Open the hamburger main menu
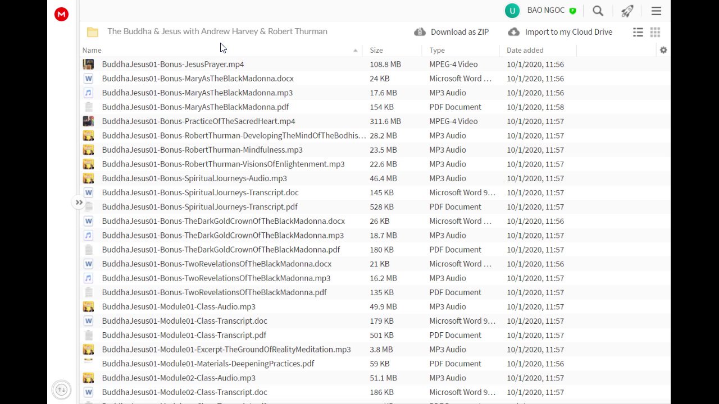719x404 pixels. coord(656,11)
